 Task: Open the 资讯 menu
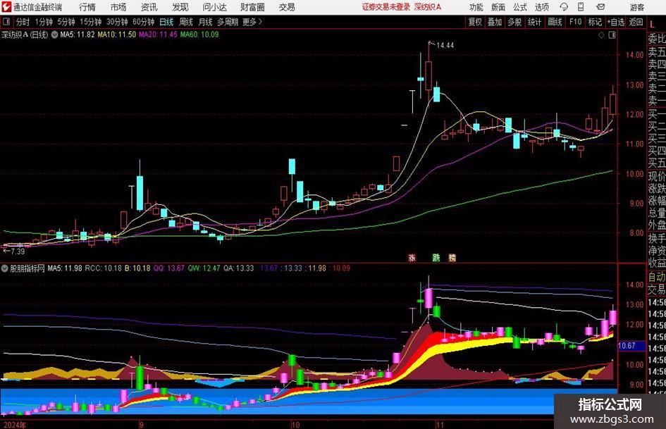149,7
